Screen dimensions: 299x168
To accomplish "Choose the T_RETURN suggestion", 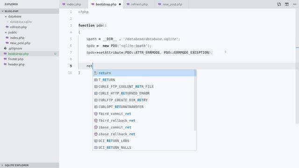I will (144, 80).
